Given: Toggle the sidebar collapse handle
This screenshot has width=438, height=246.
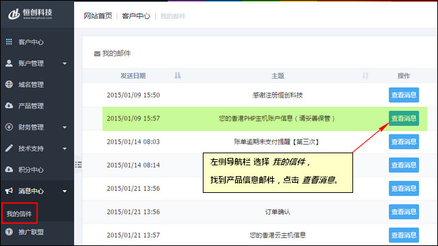Looking at the screenshot, I should [x=78, y=165].
